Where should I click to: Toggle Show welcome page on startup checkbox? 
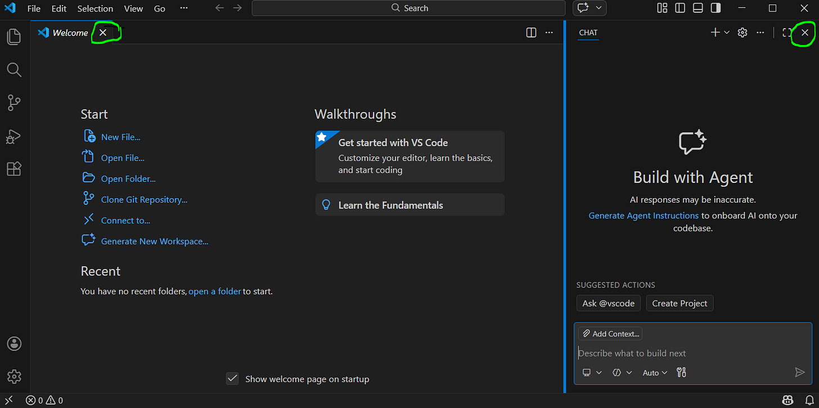(x=232, y=379)
